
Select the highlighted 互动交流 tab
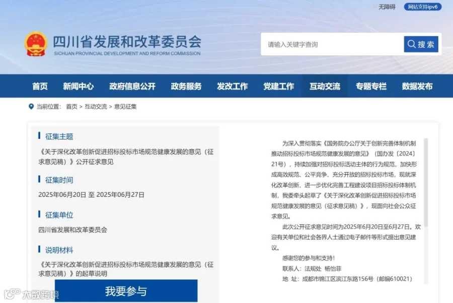[x=325, y=86]
